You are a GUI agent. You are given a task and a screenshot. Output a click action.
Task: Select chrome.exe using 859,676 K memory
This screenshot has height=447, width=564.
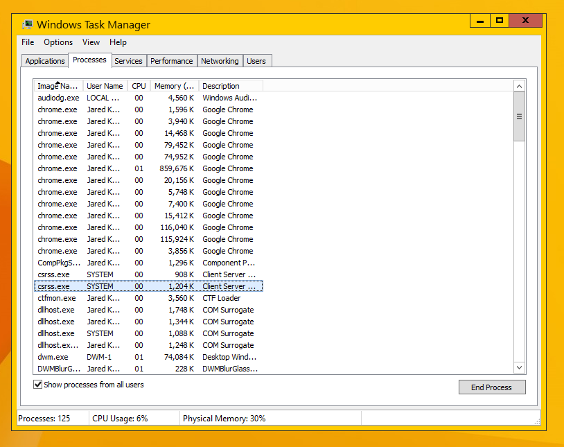click(x=148, y=168)
